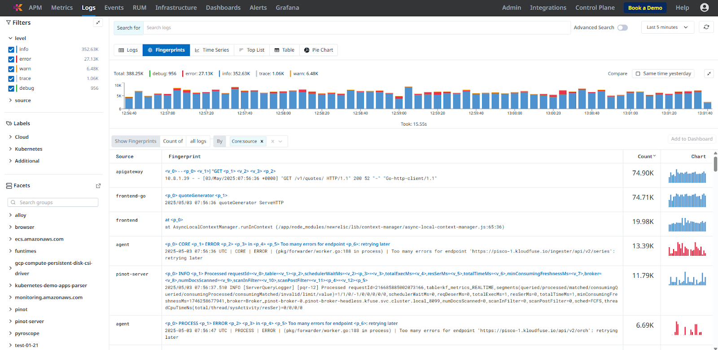This screenshot has height=350, width=718.
Task: Clear all group-by selections
Action: coord(272,141)
